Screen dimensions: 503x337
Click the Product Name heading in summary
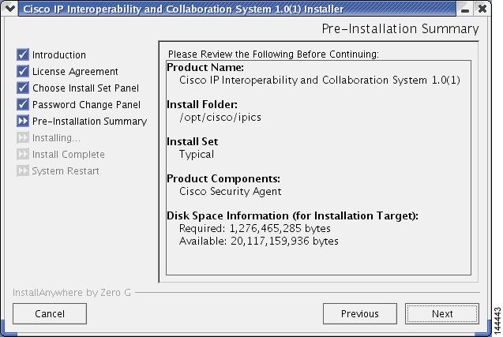205,68
